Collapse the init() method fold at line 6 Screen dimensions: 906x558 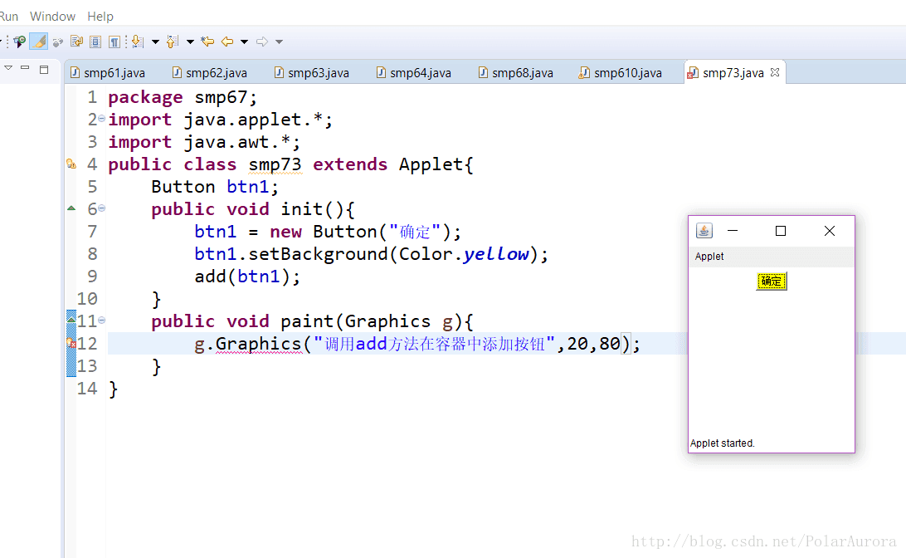pos(102,208)
